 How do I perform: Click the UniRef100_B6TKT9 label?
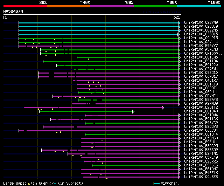pos(201,84)
